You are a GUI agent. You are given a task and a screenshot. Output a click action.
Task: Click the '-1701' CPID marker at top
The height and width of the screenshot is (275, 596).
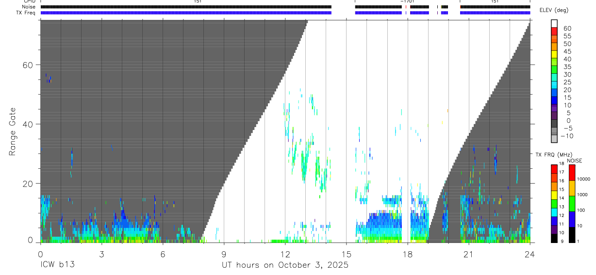point(407,1)
